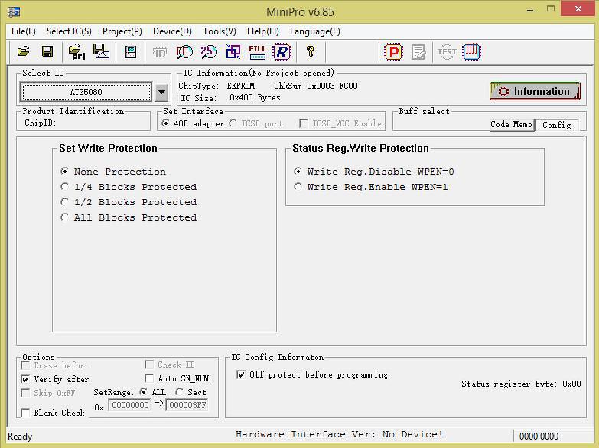This screenshot has width=599, height=448.
Task: Click Hardware Interface Ver: No Device! text
Action: 339,434
